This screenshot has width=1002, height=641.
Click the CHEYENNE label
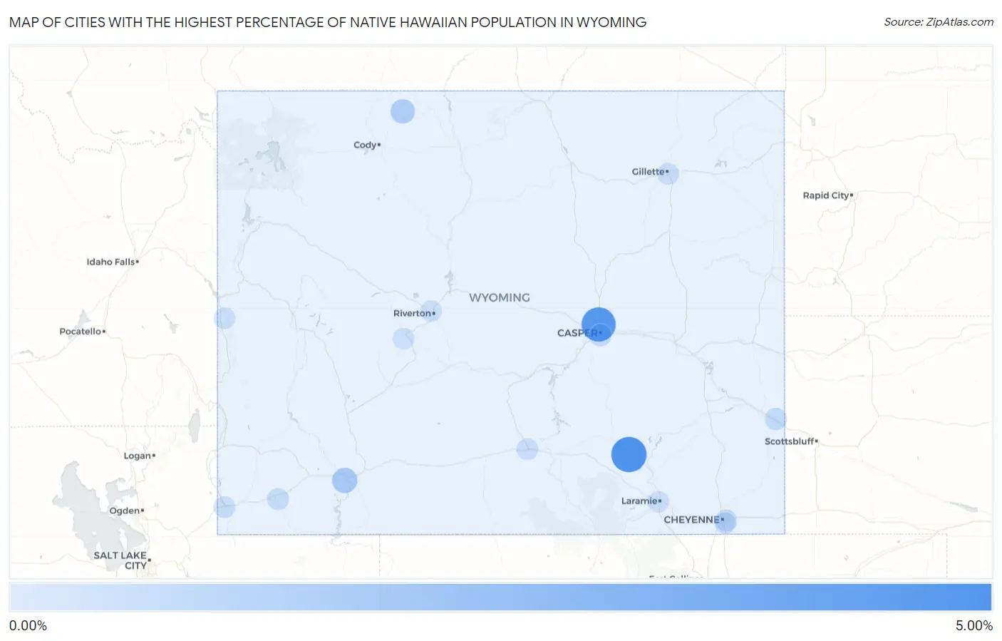[x=691, y=520]
